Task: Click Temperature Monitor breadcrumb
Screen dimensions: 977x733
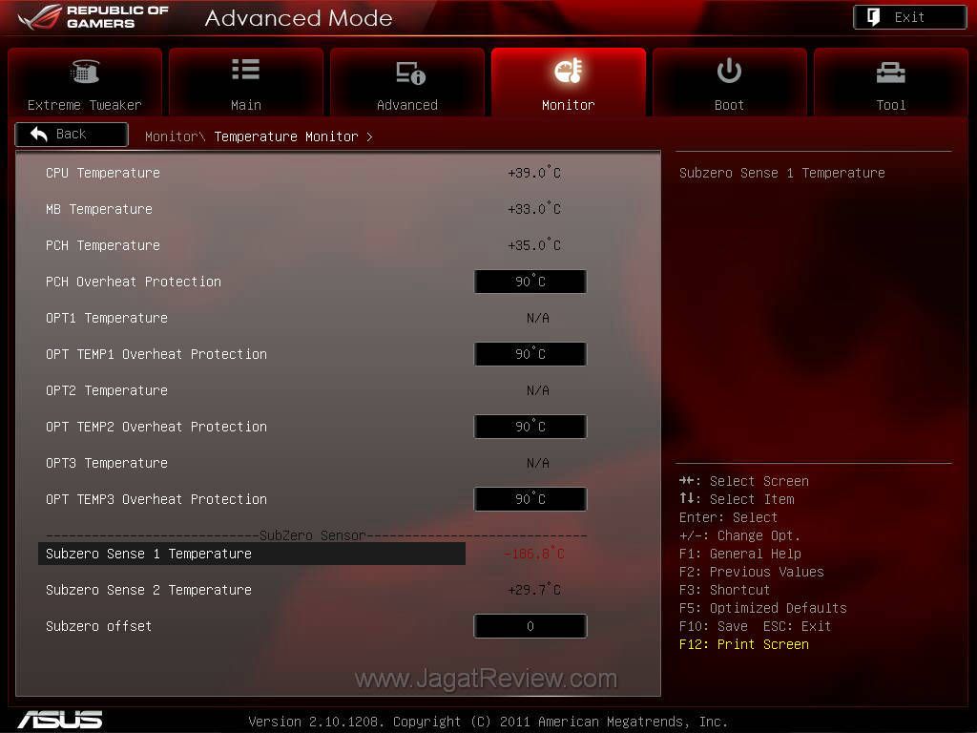Action: pos(286,136)
